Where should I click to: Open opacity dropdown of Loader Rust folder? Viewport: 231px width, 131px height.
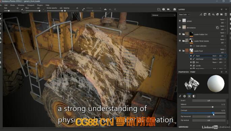(x=223, y=53)
